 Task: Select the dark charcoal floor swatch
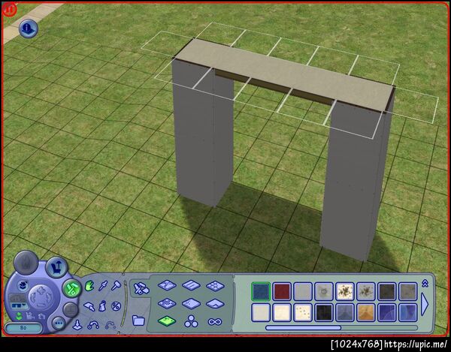(x=387, y=291)
